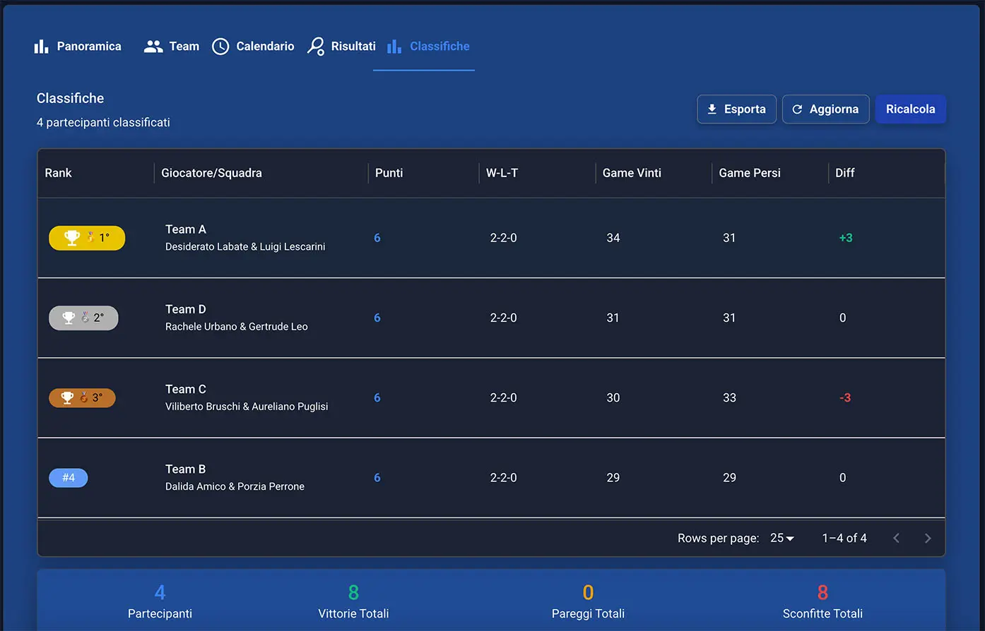
Task: Go to the previous table page
Action: click(x=896, y=539)
